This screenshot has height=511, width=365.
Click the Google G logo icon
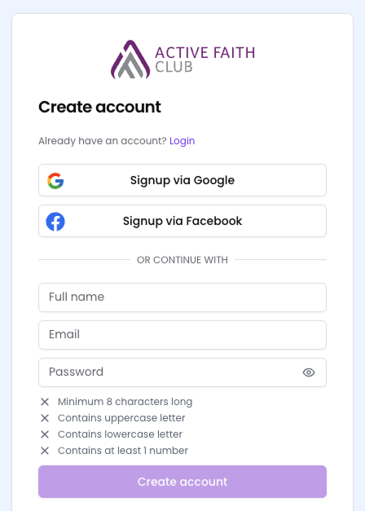(x=55, y=181)
